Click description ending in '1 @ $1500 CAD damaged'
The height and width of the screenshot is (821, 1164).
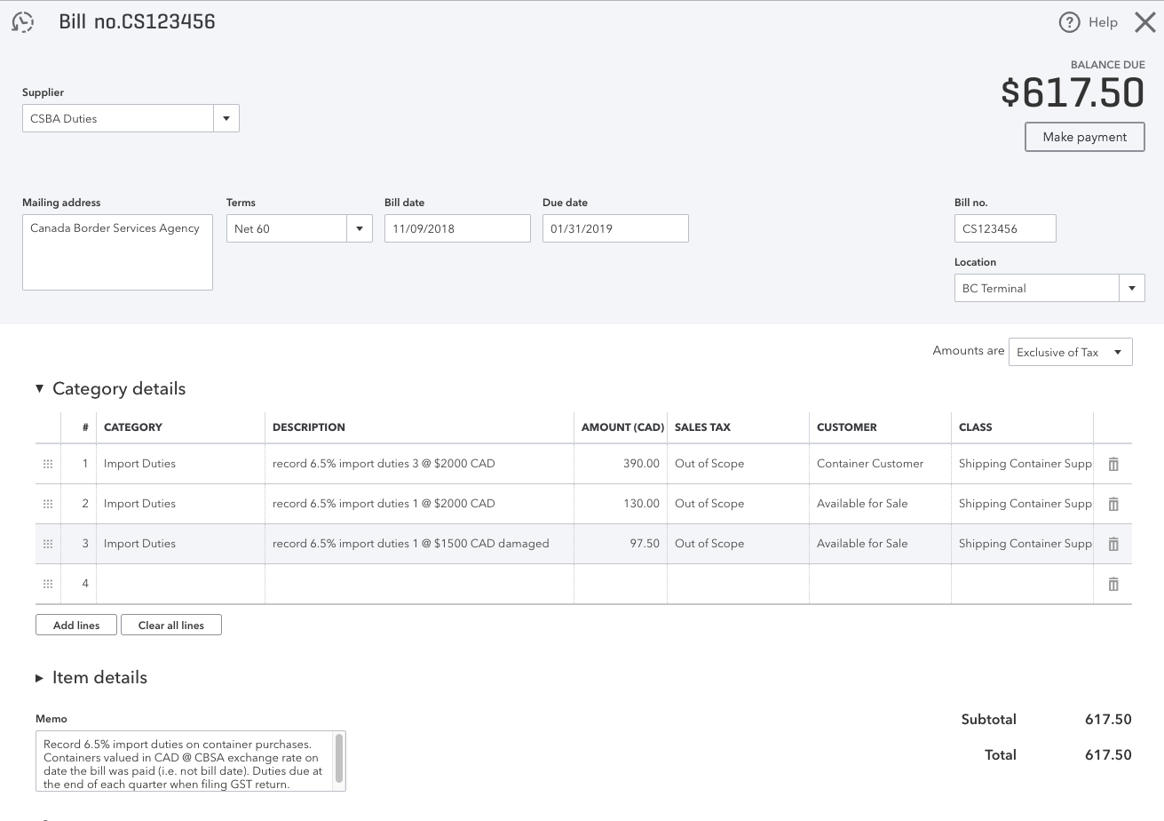(x=410, y=544)
